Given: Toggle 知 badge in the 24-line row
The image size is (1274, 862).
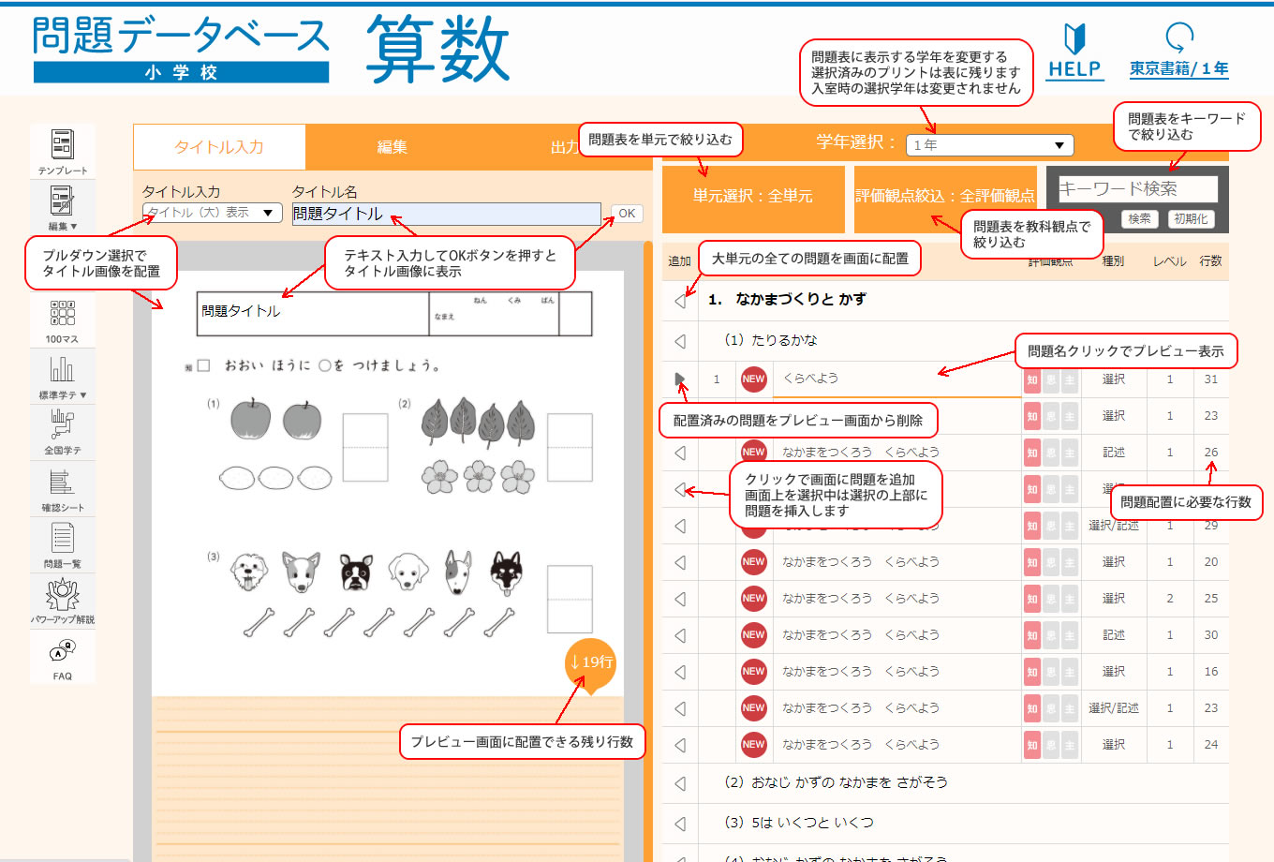Looking at the screenshot, I should [x=1032, y=745].
